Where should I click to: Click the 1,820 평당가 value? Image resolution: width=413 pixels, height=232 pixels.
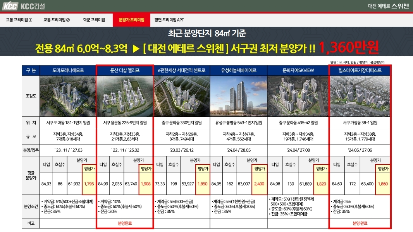tap(321, 184)
